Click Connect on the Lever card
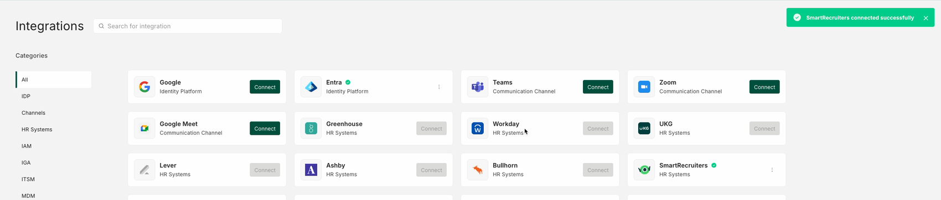Screen dimensions: 941x200 point(265,170)
